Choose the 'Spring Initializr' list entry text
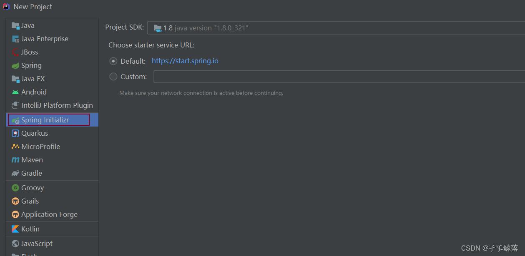This screenshot has height=256, width=525. tap(45, 120)
